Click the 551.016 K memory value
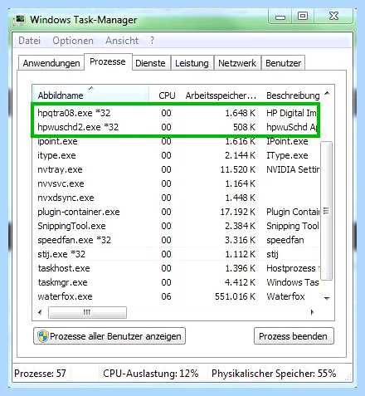 [x=235, y=296]
